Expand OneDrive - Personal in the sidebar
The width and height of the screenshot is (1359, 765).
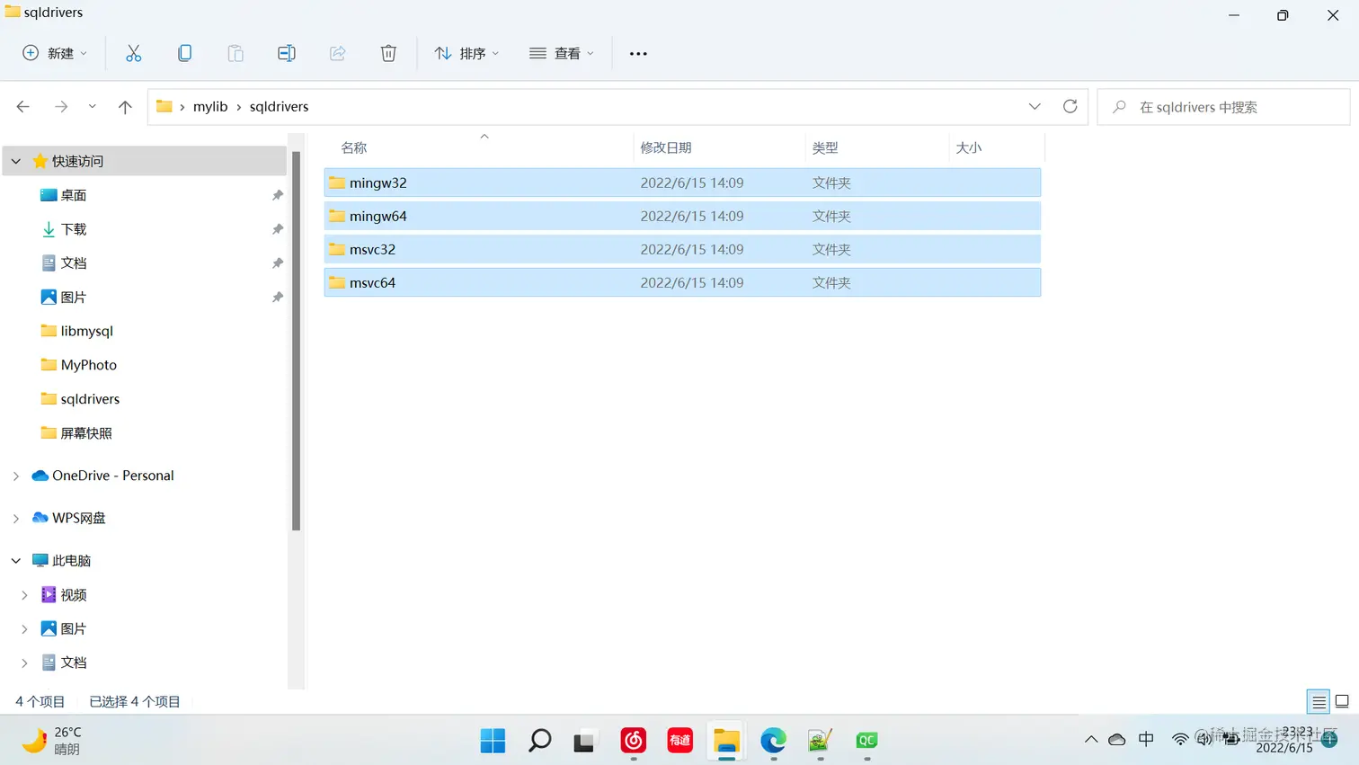point(15,476)
